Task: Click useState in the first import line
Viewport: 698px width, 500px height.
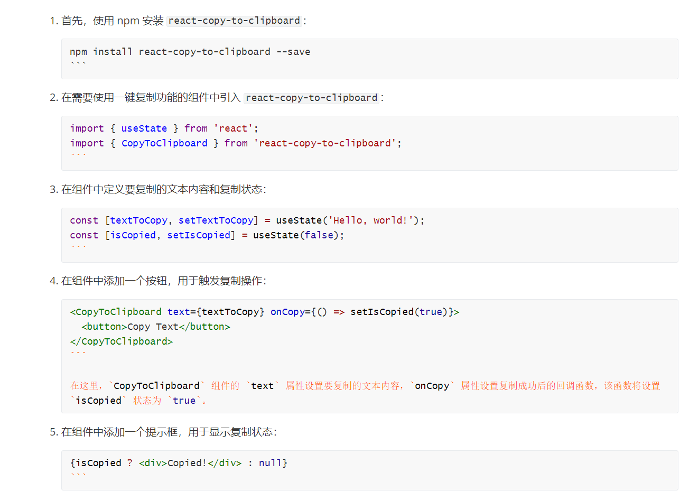Action: [144, 128]
